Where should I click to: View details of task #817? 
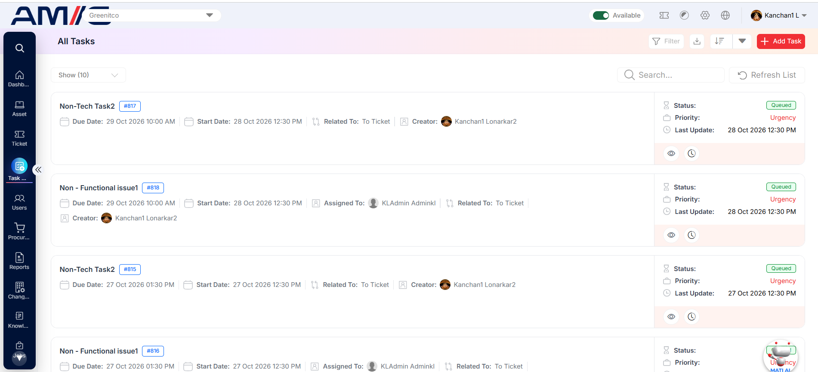tap(671, 153)
